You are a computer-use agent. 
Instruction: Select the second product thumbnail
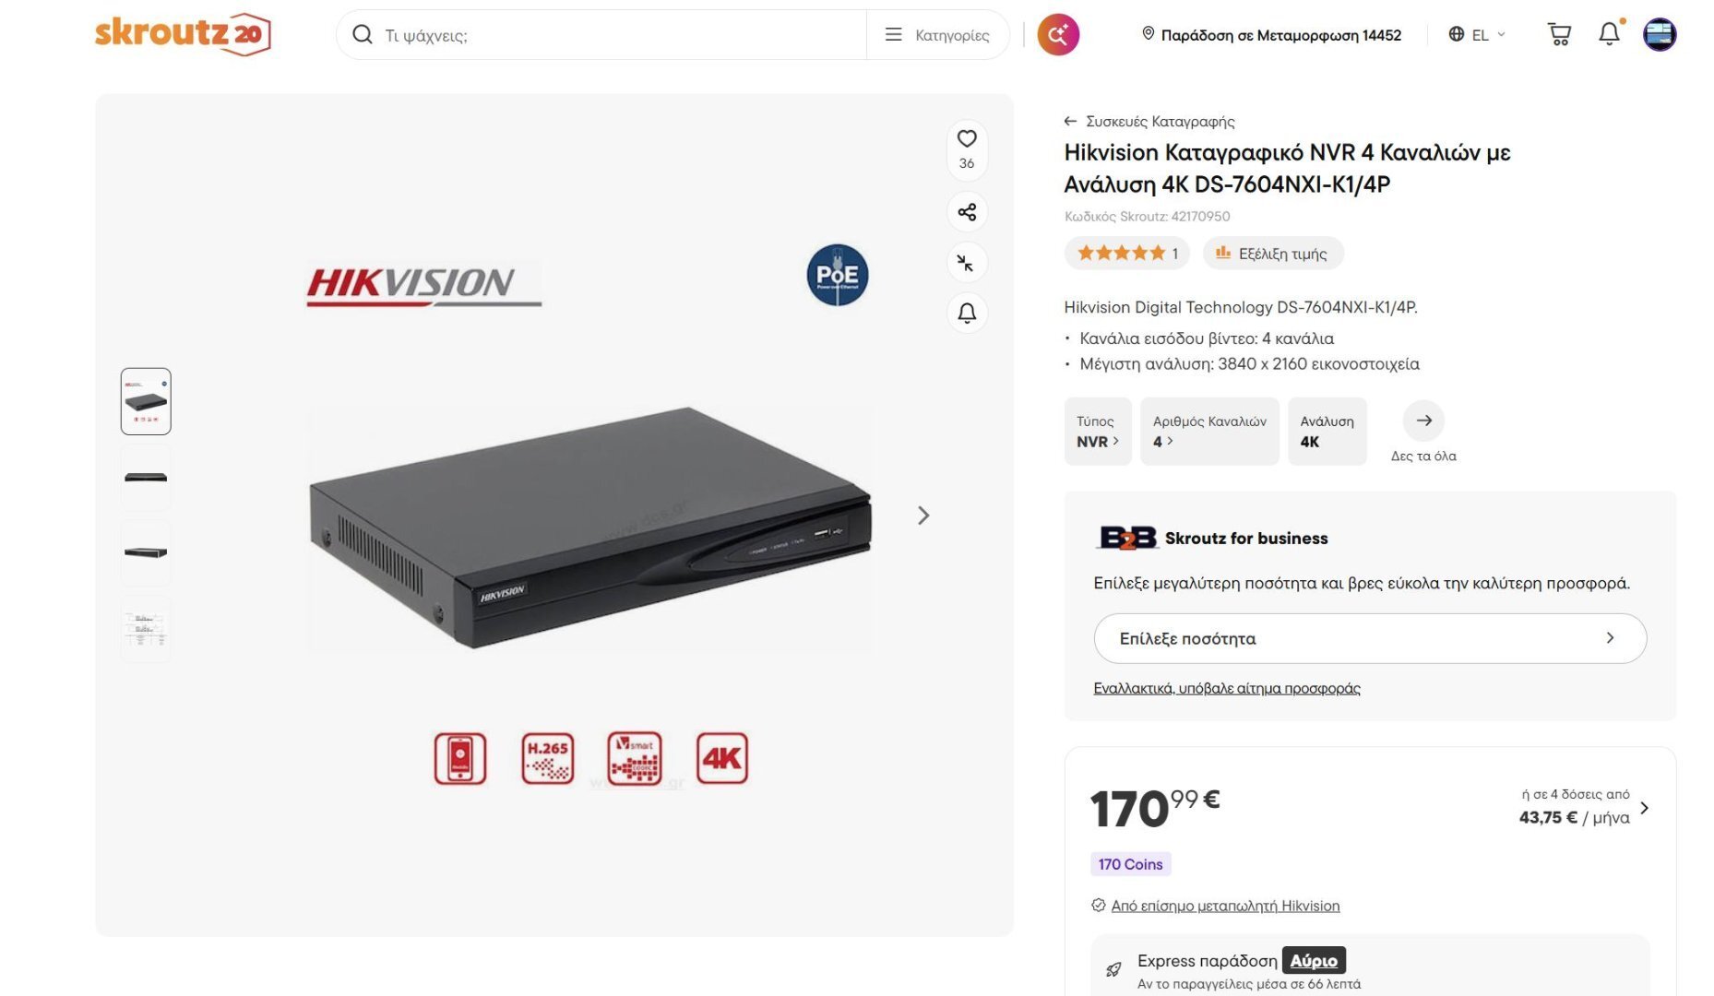pyautogui.click(x=146, y=478)
